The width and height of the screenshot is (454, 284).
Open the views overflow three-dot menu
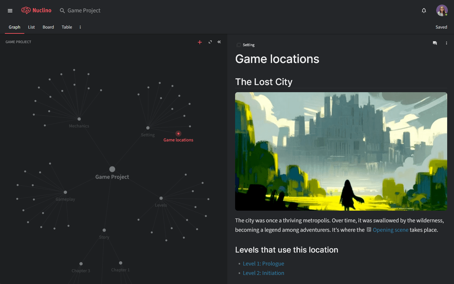tap(80, 27)
